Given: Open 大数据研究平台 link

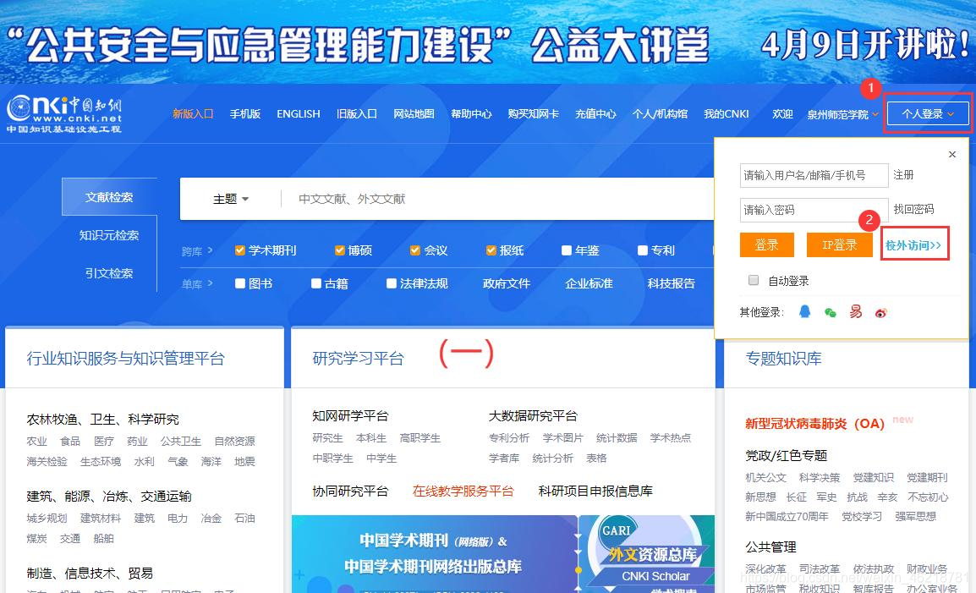Looking at the screenshot, I should 534,415.
